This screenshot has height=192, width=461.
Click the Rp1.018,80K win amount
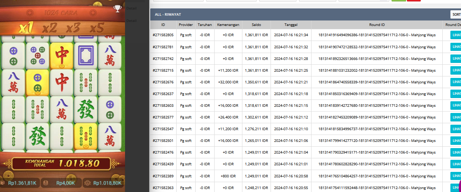[107, 183]
